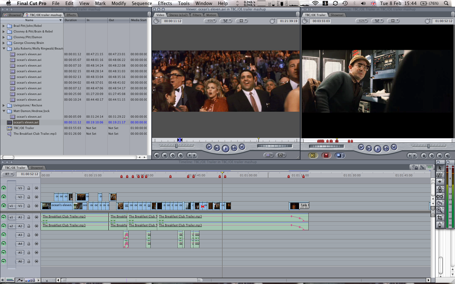The width and height of the screenshot is (455, 284).
Task: Click the yellow Insert edit button in Canvas
Action: coord(313,155)
